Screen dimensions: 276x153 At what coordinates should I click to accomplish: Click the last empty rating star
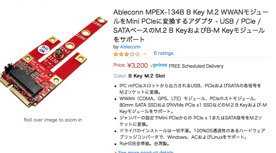(138, 54)
